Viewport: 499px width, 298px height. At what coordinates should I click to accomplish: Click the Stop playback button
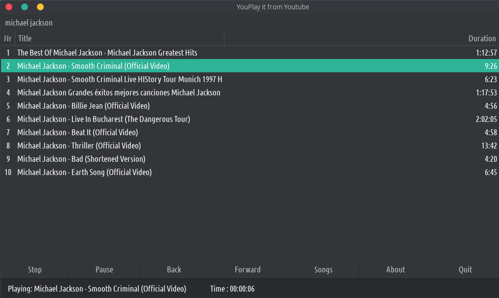(34, 269)
